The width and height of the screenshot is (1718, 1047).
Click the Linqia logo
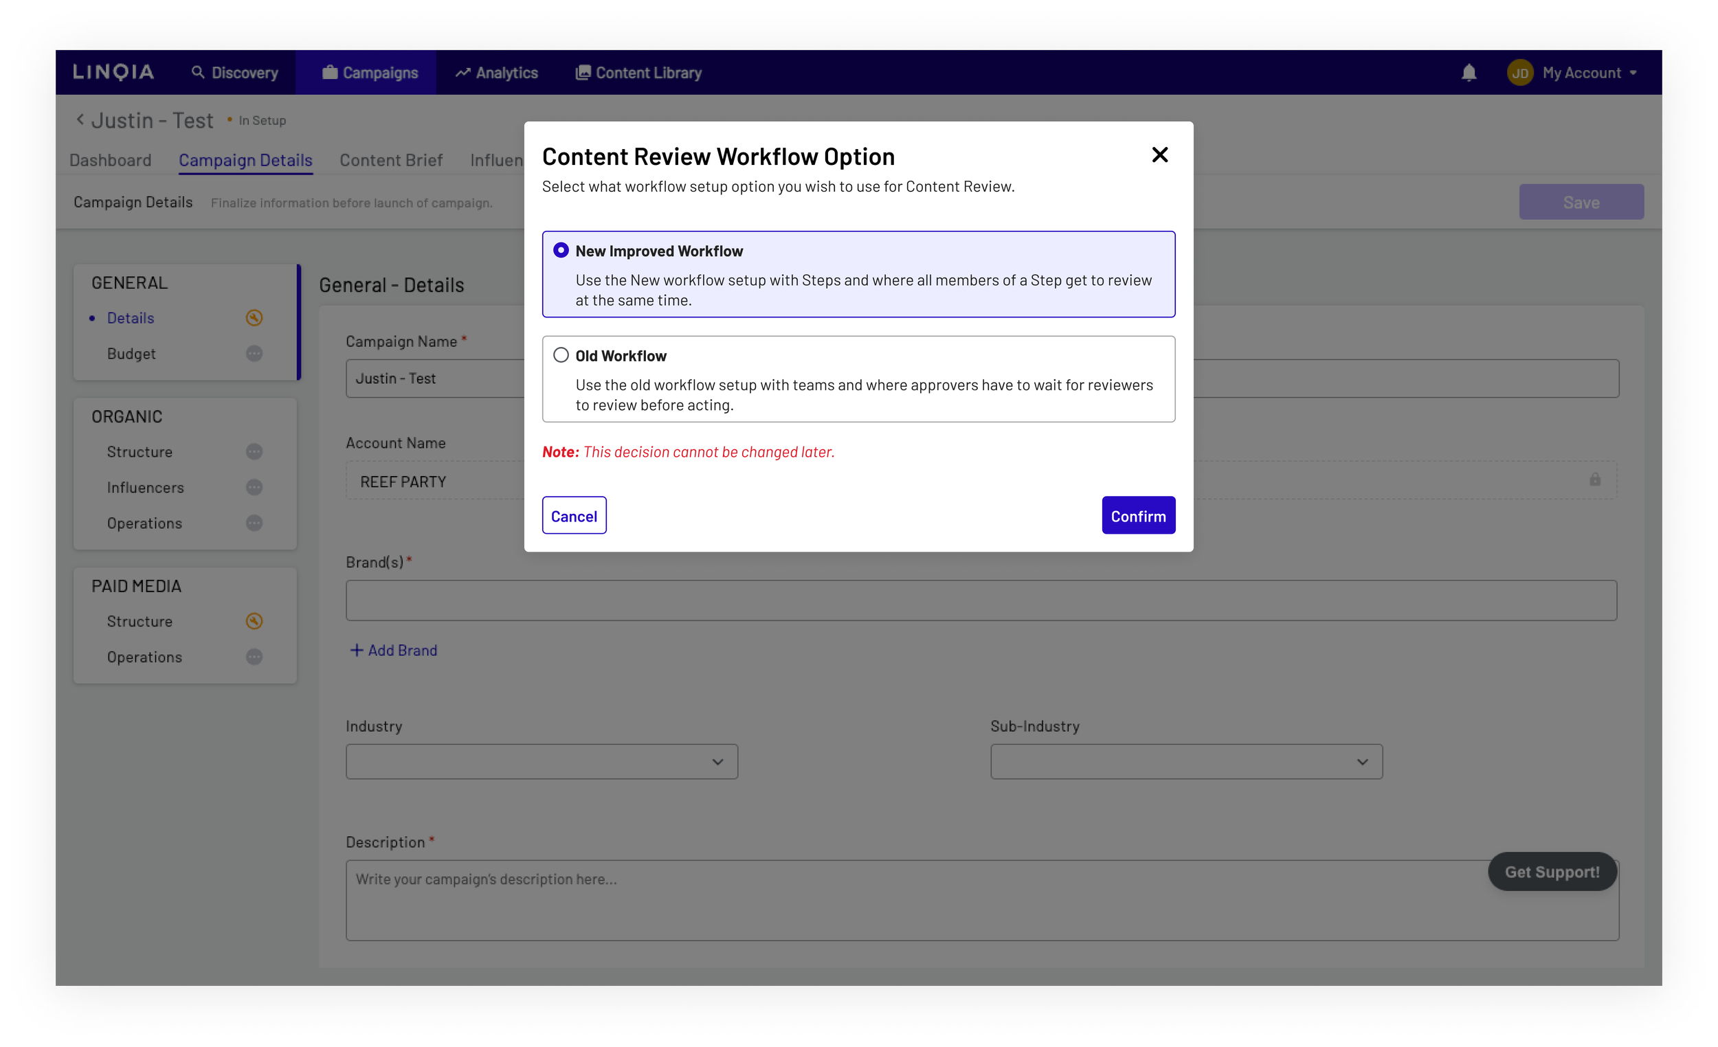(113, 73)
